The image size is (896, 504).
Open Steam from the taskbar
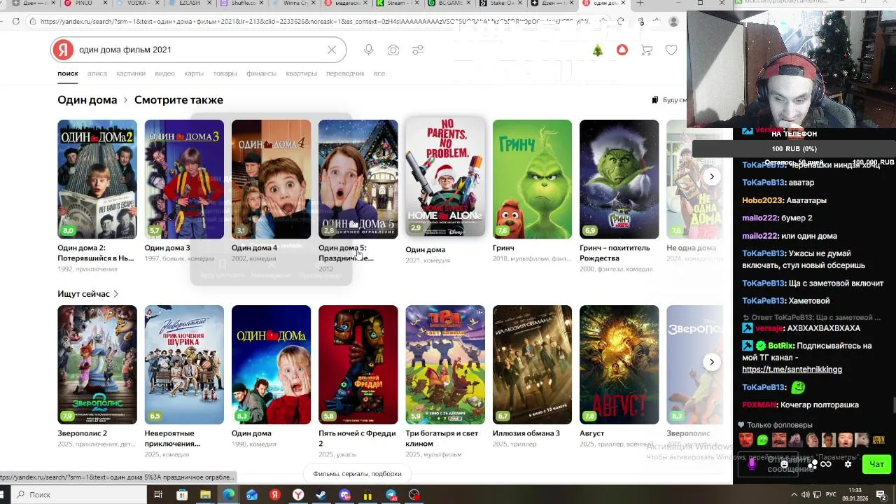point(321,495)
